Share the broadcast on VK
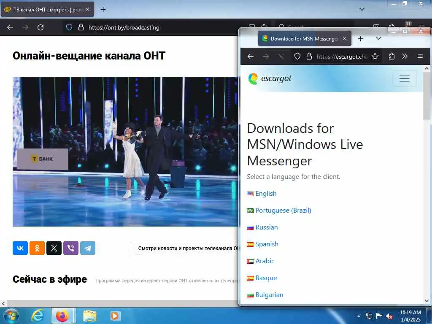This screenshot has width=432, height=324. click(20, 248)
